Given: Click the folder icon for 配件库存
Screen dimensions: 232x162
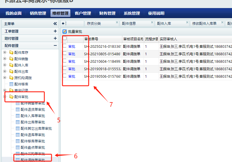Looking at the screenshot, I should point(11,52).
